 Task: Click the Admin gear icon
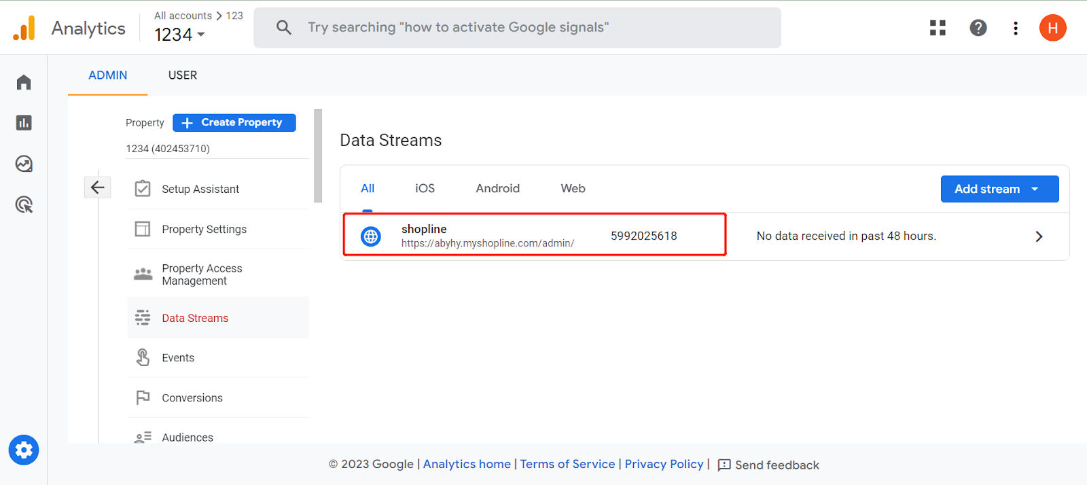[x=24, y=450]
